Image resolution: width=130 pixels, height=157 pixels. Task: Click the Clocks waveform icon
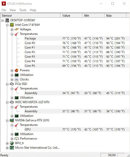pyautogui.click(x=17, y=79)
